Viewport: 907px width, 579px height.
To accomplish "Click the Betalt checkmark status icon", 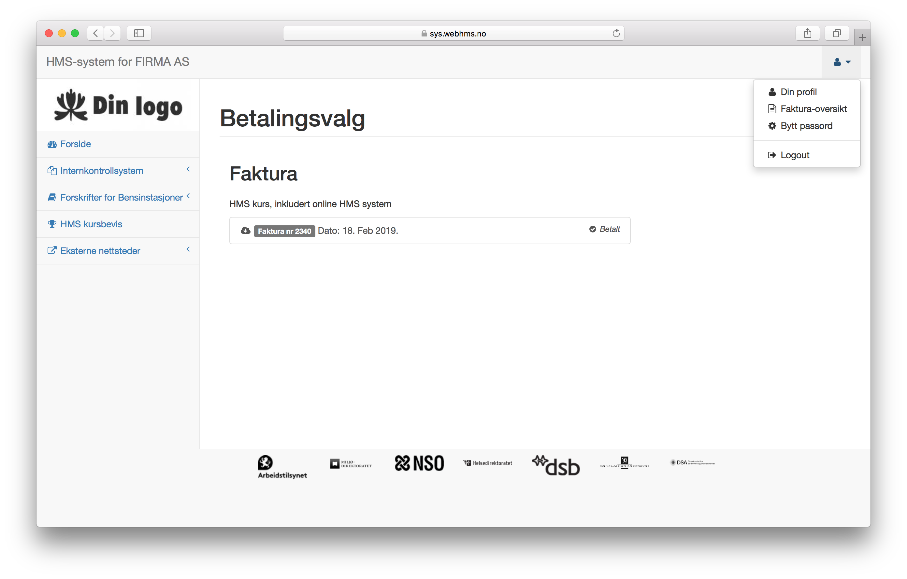I will coord(593,229).
